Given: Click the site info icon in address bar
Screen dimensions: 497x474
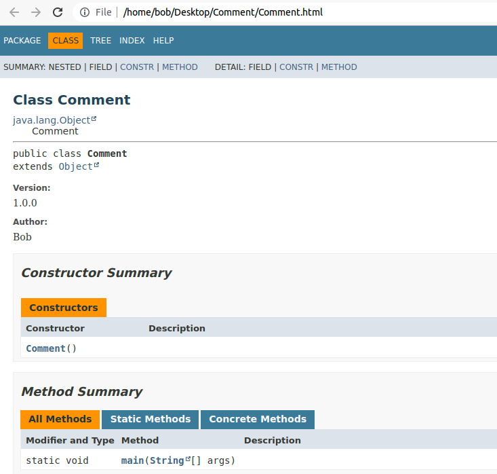Looking at the screenshot, I should pos(85,12).
